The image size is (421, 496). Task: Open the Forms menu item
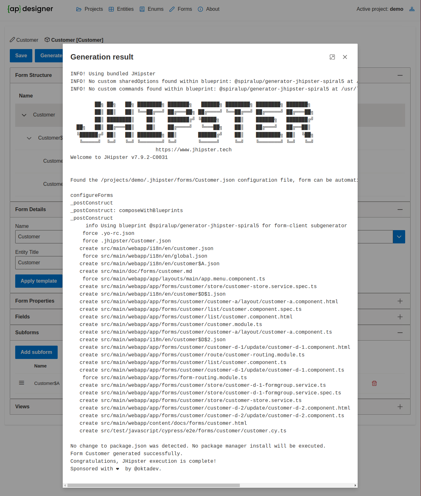181,9
